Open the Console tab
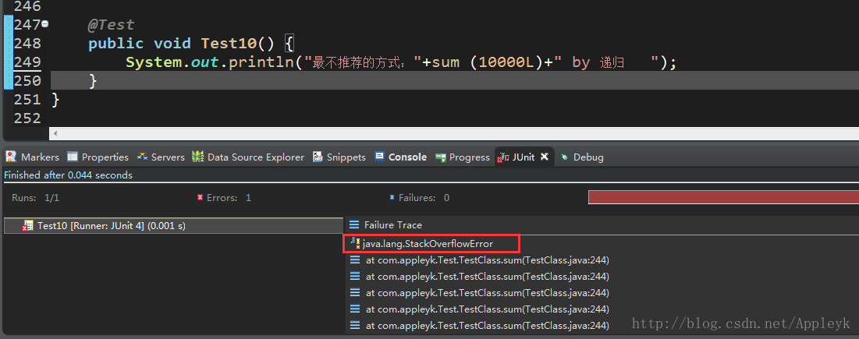 click(401, 157)
